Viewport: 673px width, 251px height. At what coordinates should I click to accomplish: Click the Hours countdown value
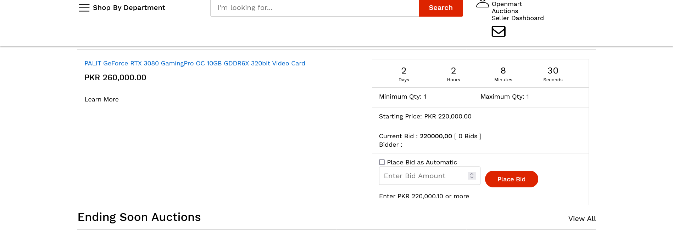pyautogui.click(x=454, y=71)
